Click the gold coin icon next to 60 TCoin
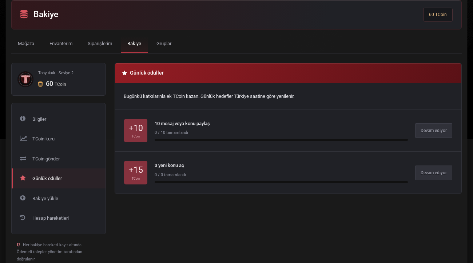Viewport: 473px width, 263px height. (x=40, y=84)
